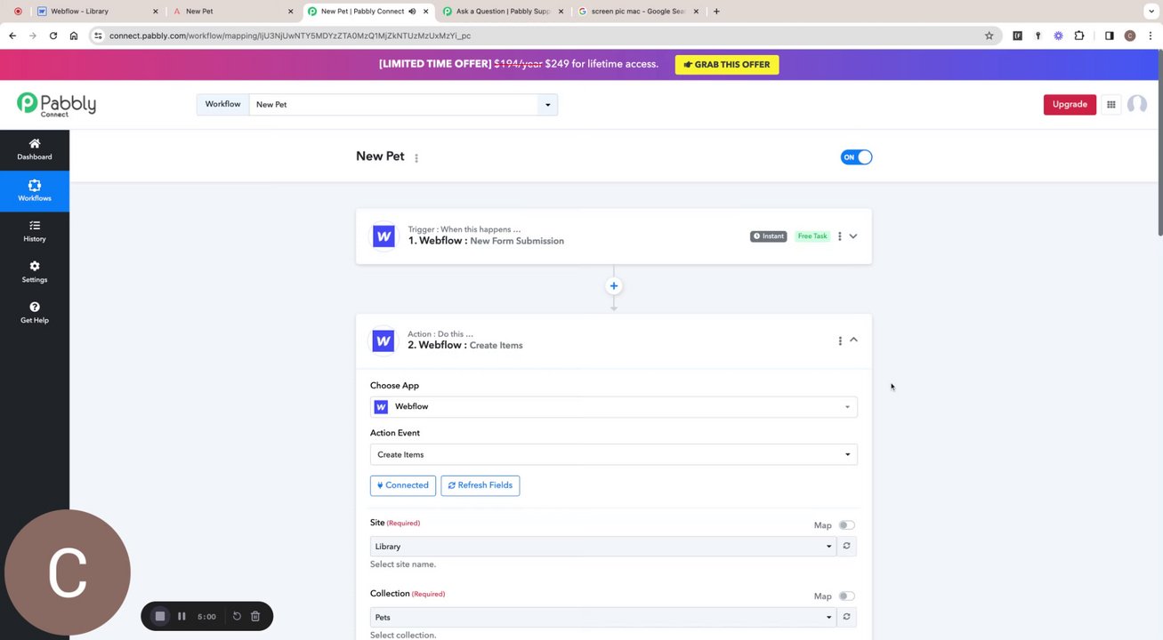Open the apps grid icon next to Upgrade
Screen dimensions: 1163x640
click(1111, 104)
